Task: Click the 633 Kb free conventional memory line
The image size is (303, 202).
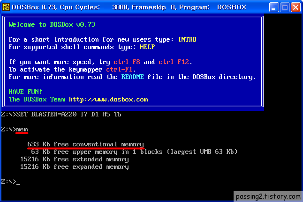Action: 85,144
